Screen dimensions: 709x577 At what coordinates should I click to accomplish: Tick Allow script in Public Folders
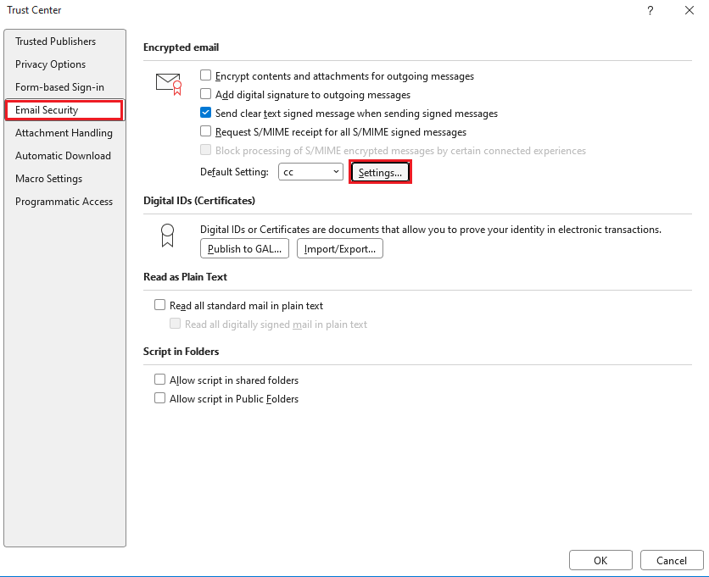pos(159,399)
